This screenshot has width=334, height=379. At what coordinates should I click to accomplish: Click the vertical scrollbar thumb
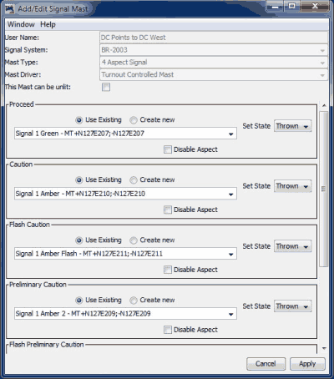[324, 189]
